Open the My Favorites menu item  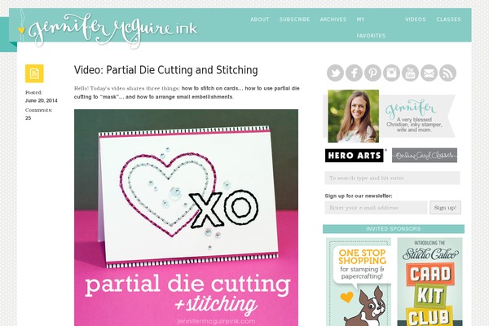[x=371, y=28]
